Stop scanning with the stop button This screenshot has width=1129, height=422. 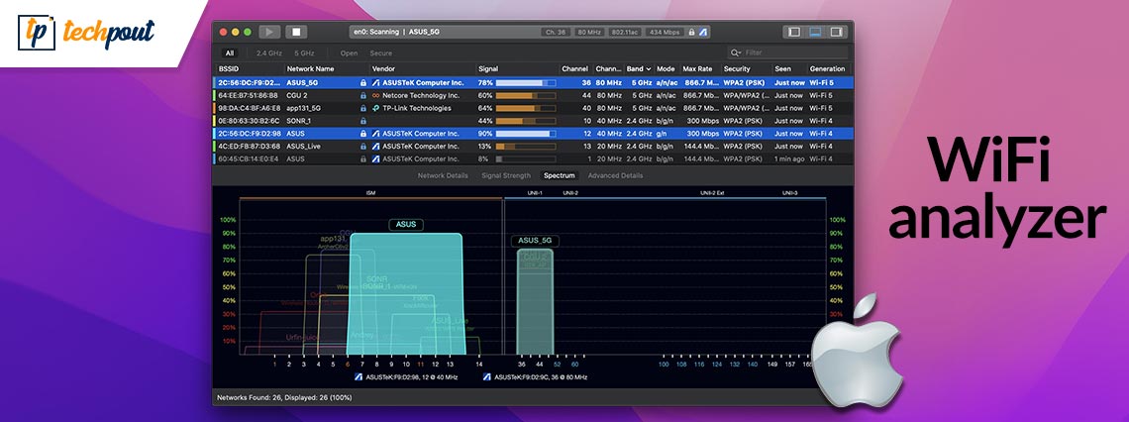[x=296, y=32]
